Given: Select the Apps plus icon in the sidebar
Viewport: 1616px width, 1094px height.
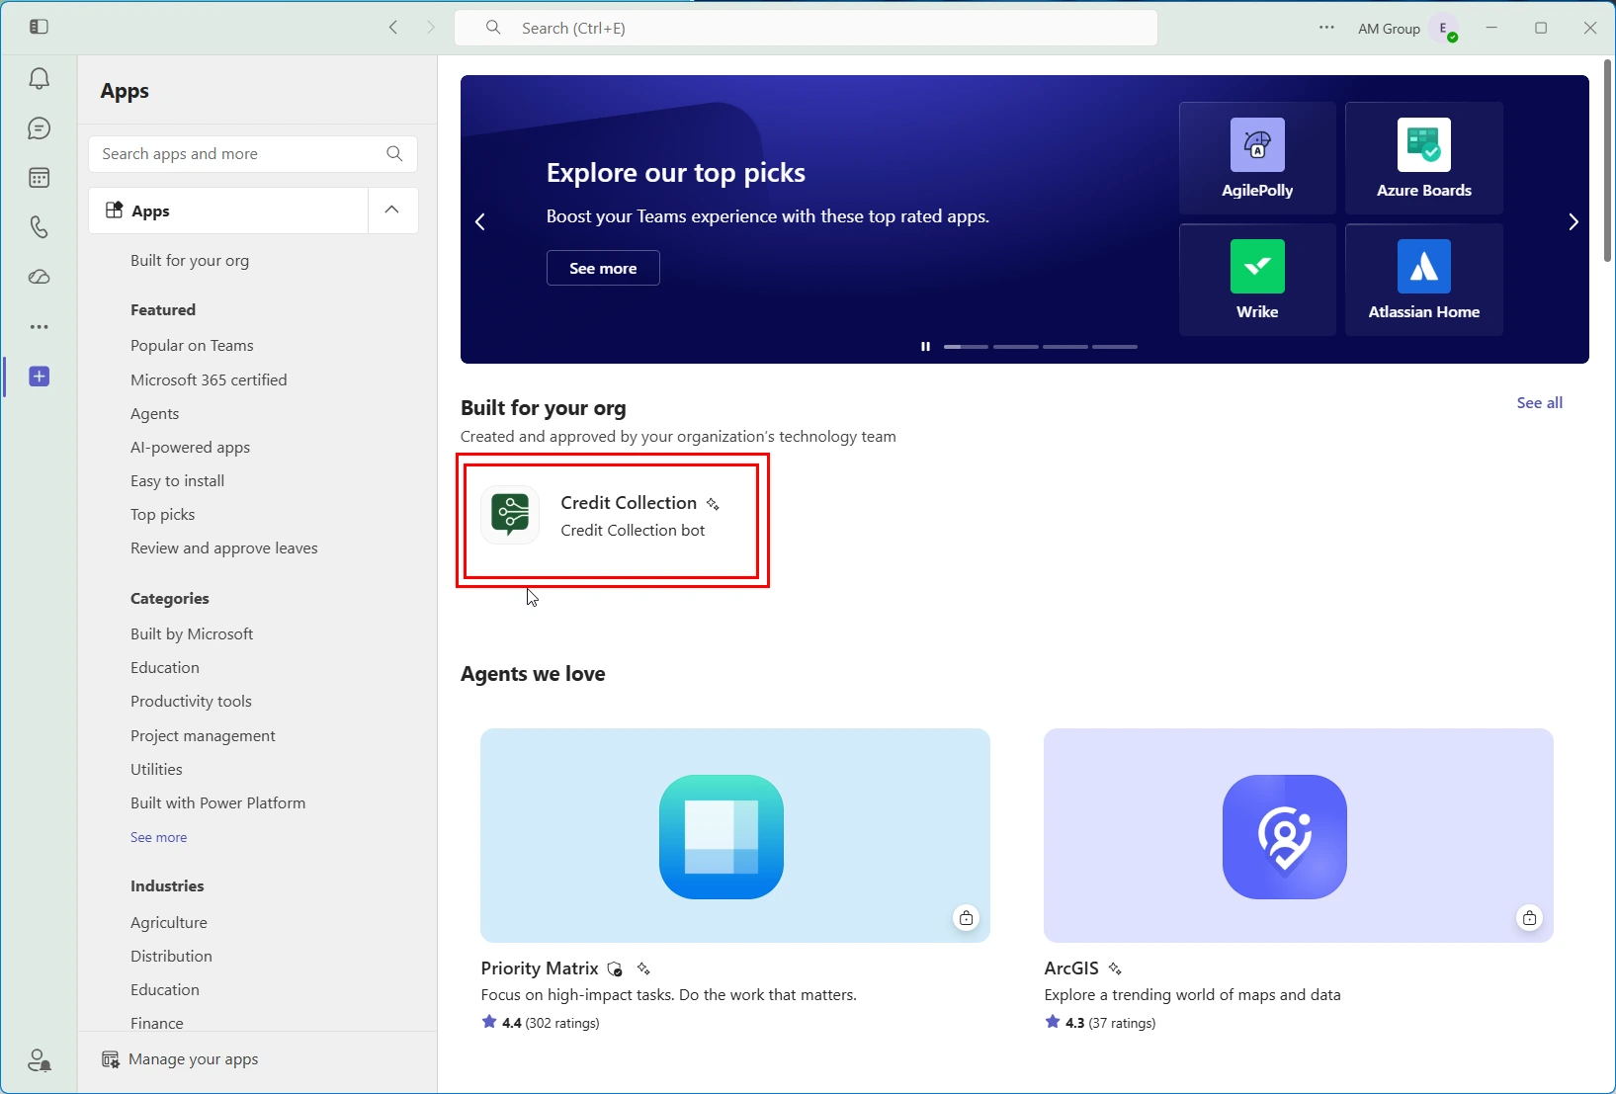Looking at the screenshot, I should point(40,377).
